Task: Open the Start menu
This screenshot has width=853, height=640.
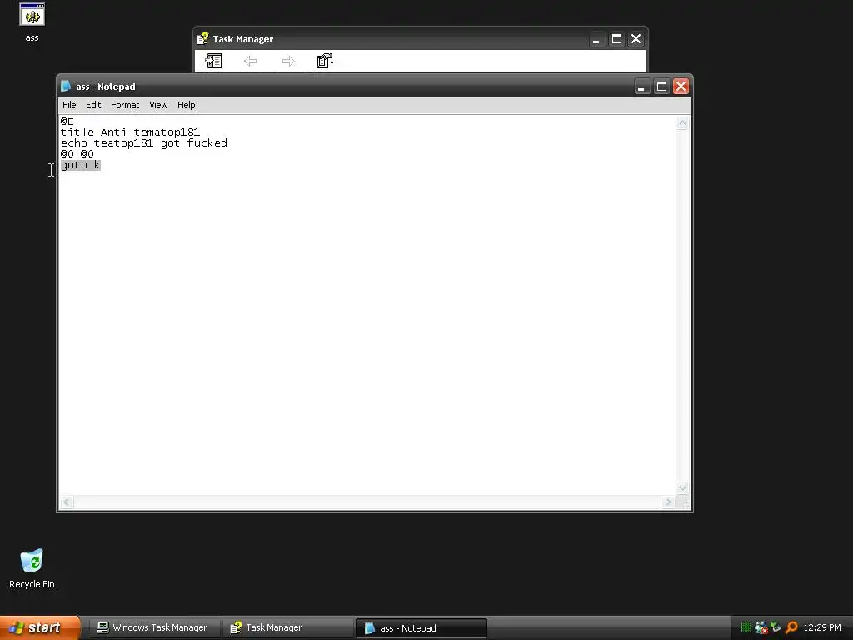Action: point(40,627)
